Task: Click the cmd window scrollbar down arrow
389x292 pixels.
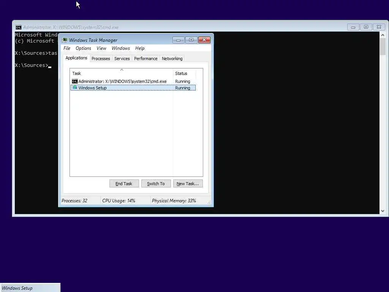Action: 383,211
